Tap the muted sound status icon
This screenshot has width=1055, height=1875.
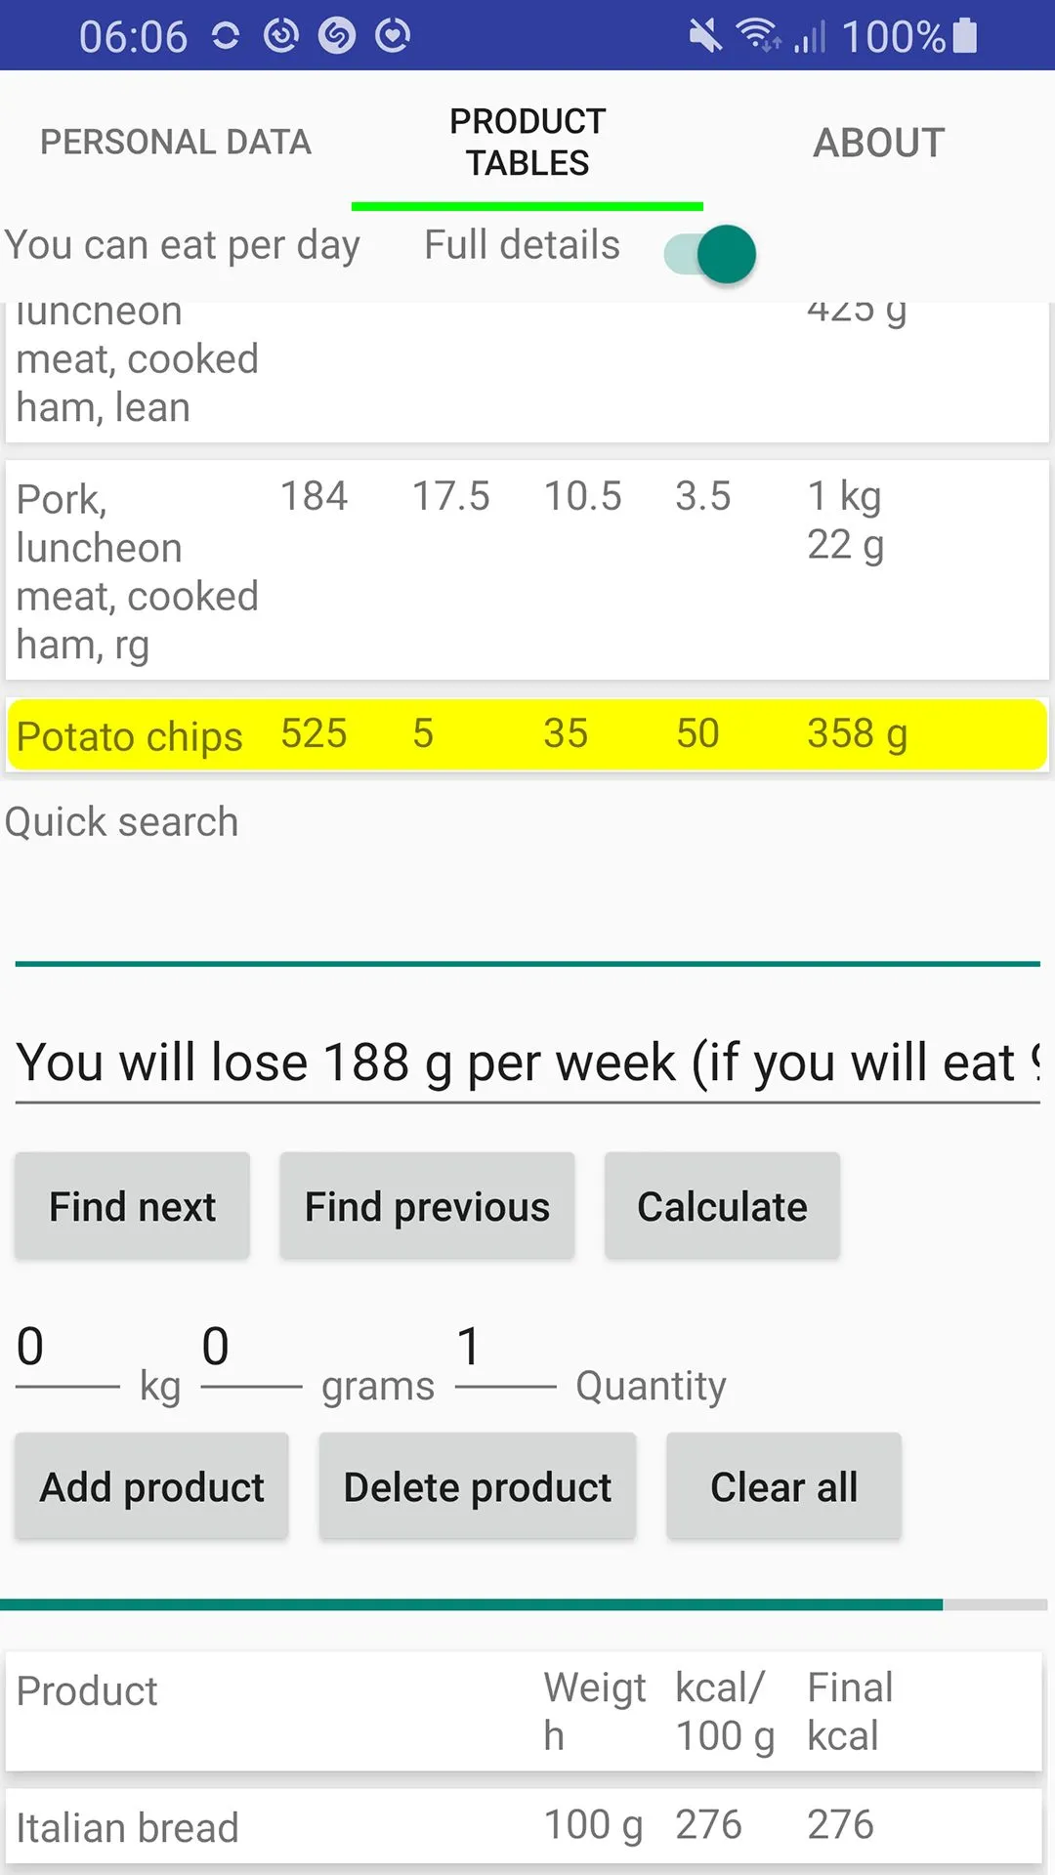704,36
